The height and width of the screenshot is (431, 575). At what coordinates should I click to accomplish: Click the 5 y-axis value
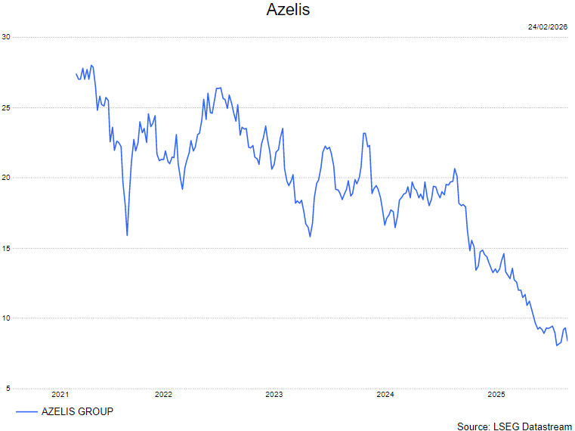click(6, 389)
